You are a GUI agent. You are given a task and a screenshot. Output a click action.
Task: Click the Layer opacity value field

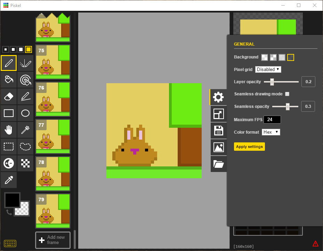pyautogui.click(x=308, y=82)
